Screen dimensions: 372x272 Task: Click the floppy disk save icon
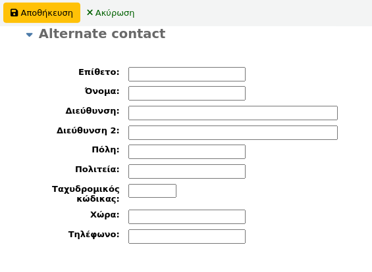pos(14,12)
